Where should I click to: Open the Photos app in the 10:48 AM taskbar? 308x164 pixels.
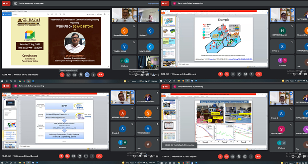point(33,81)
